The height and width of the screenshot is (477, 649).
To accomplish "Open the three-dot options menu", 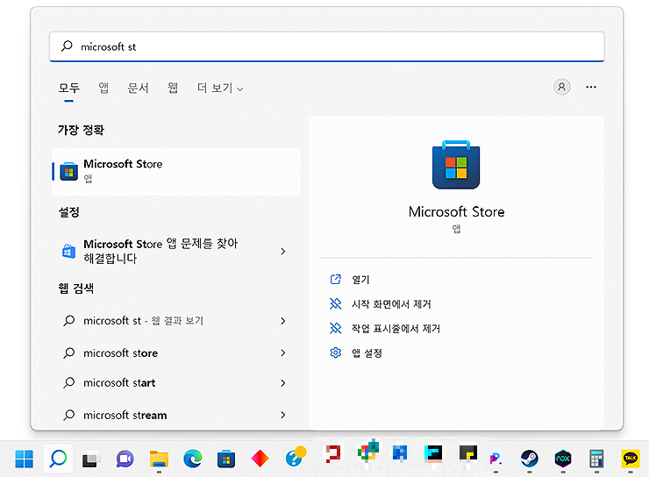I will (591, 87).
